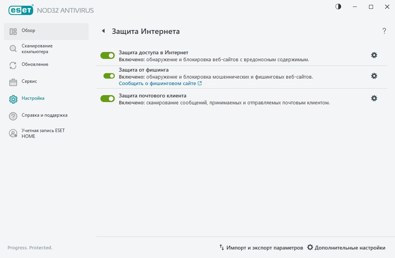395x258 pixels.
Task: Open settings gear for Защита от фишинга
Action: tap(374, 76)
